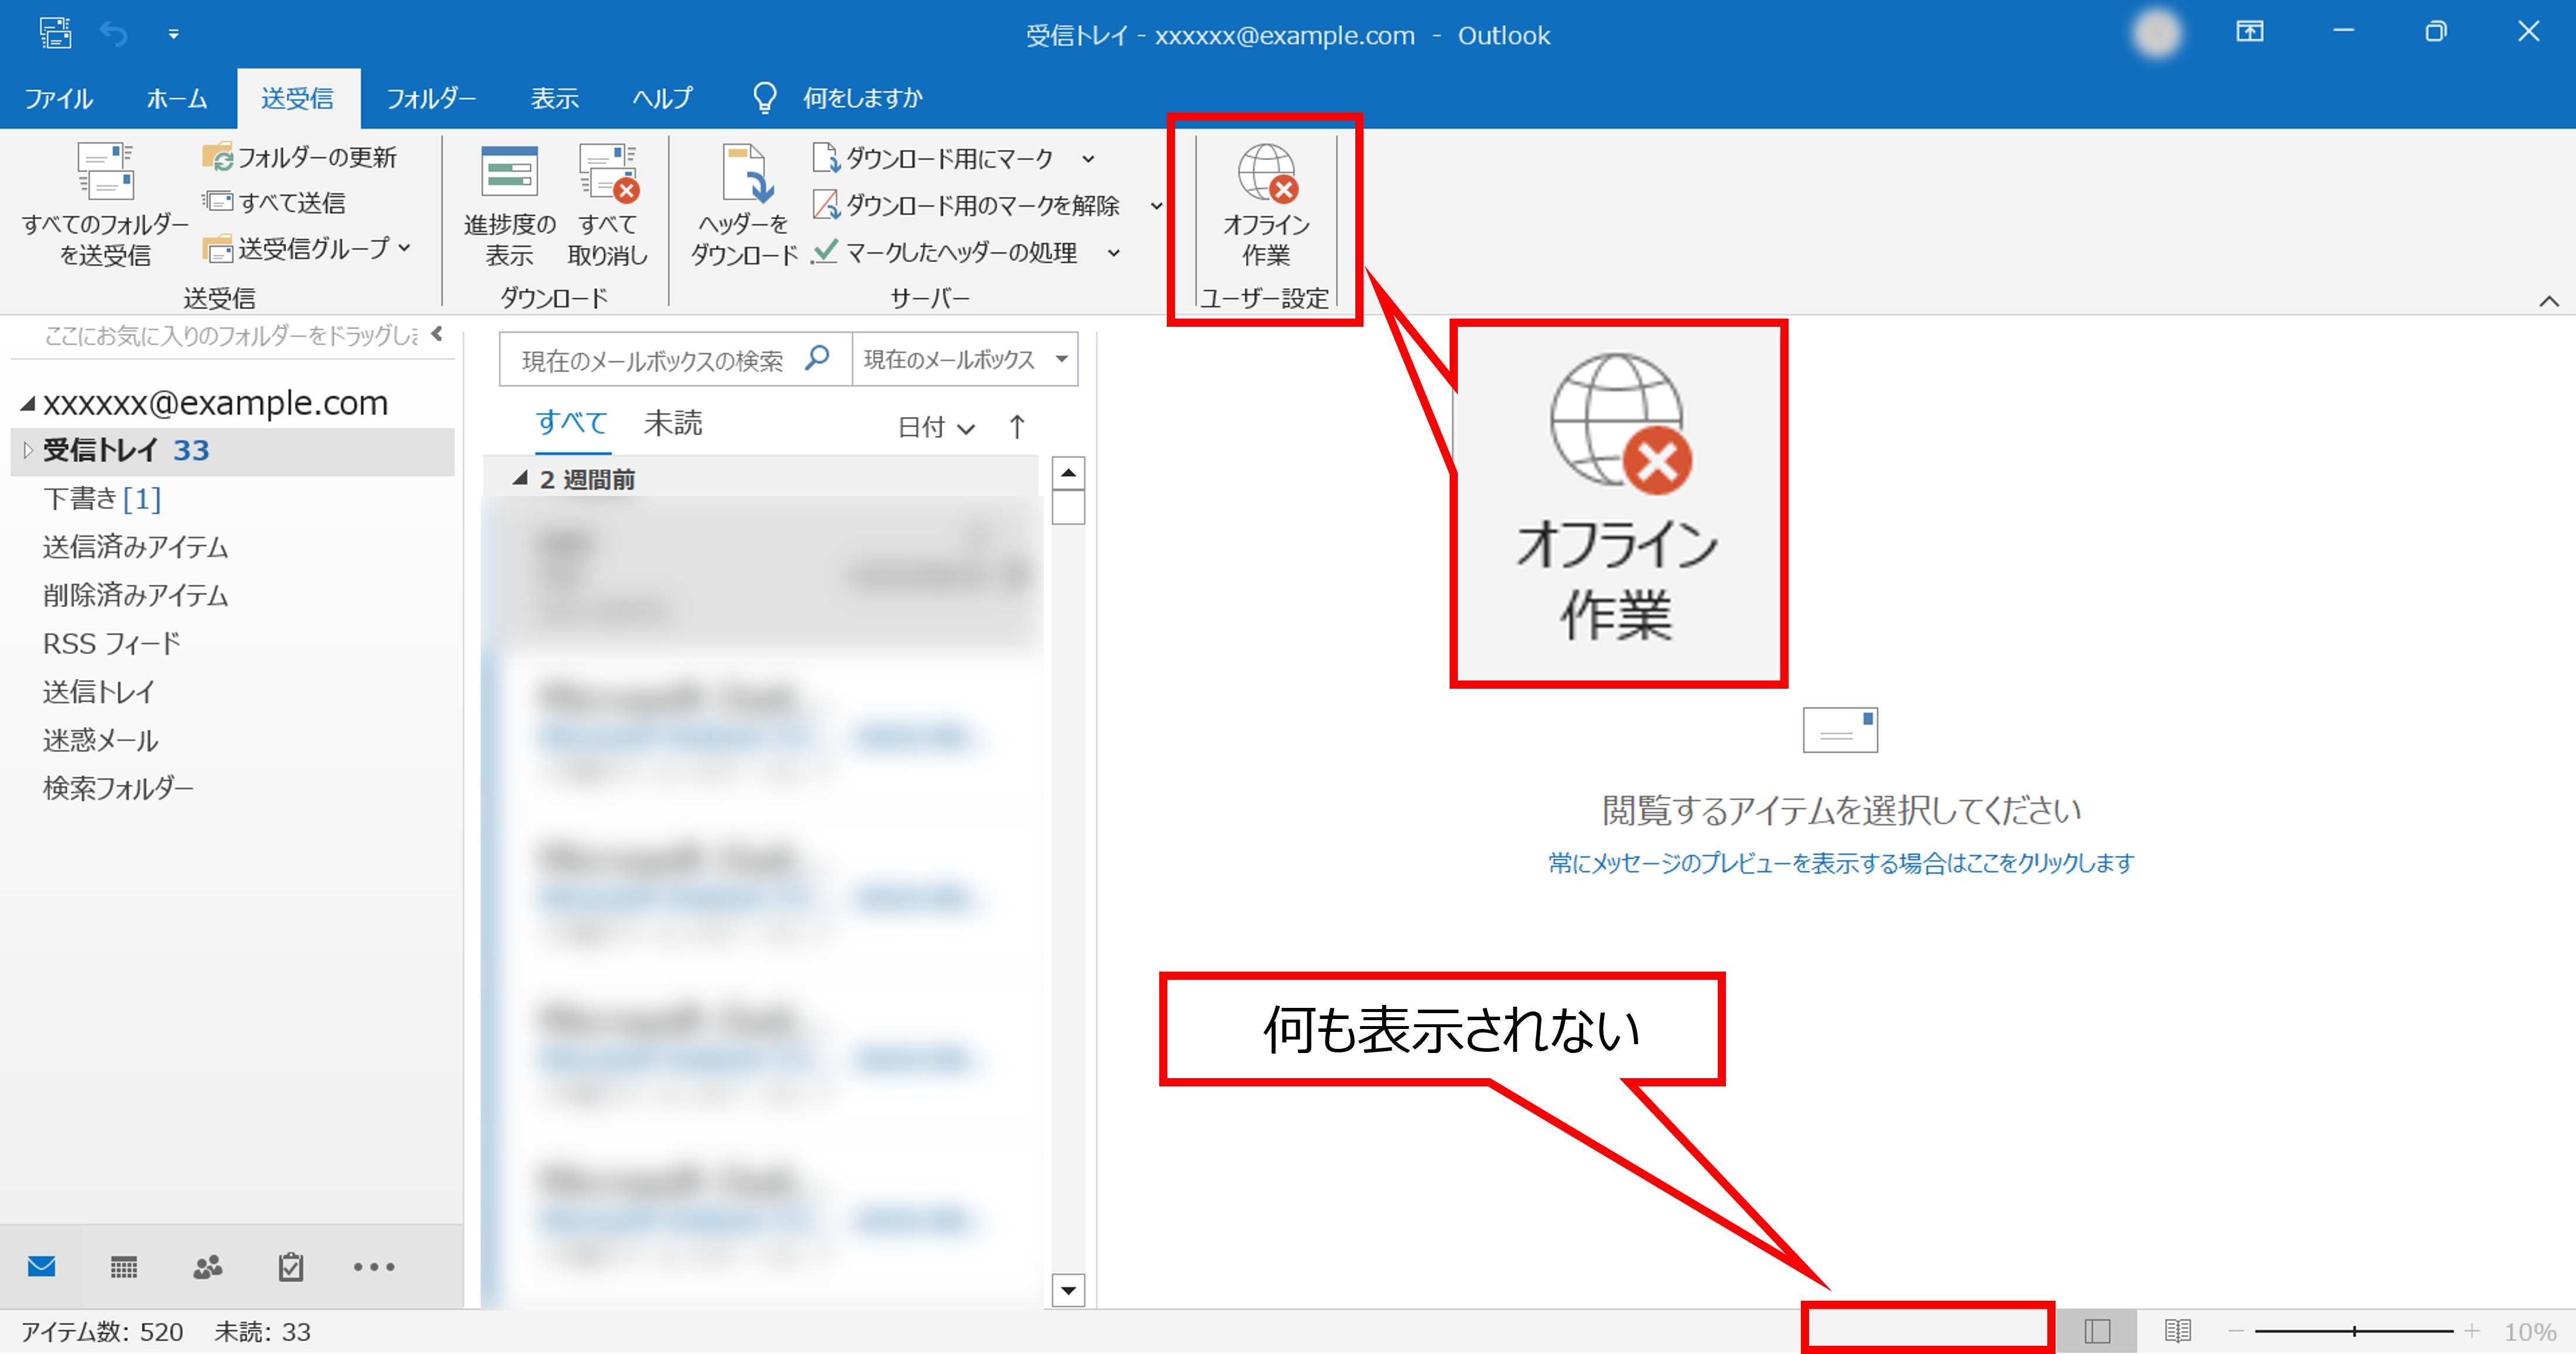Click Send/Receive All Folders icon
The width and height of the screenshot is (2576, 1354).
[x=105, y=172]
